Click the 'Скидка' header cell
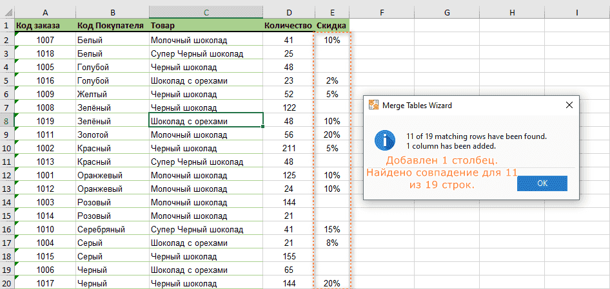Screen dimensions: 610x289 (x=332, y=26)
